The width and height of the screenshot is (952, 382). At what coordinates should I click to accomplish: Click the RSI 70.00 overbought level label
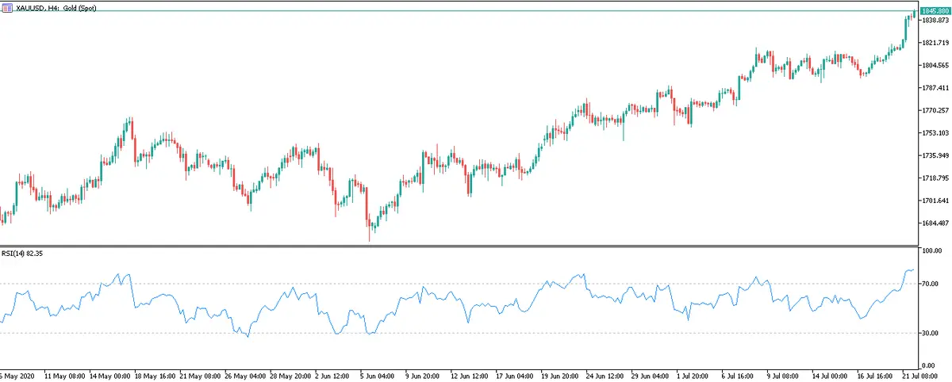(930, 284)
